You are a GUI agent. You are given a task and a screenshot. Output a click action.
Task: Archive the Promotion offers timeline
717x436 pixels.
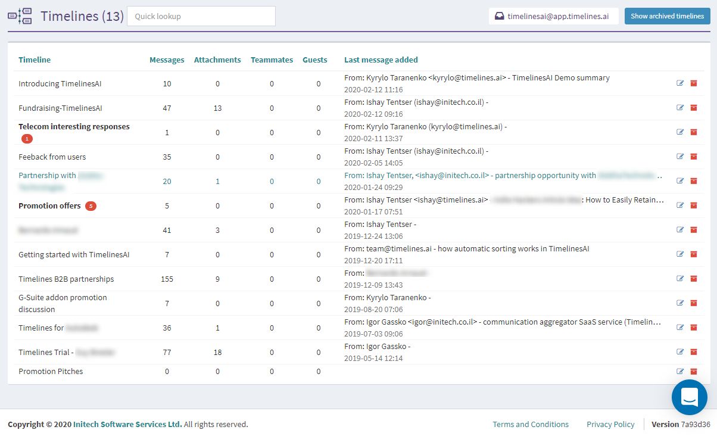[x=694, y=205]
